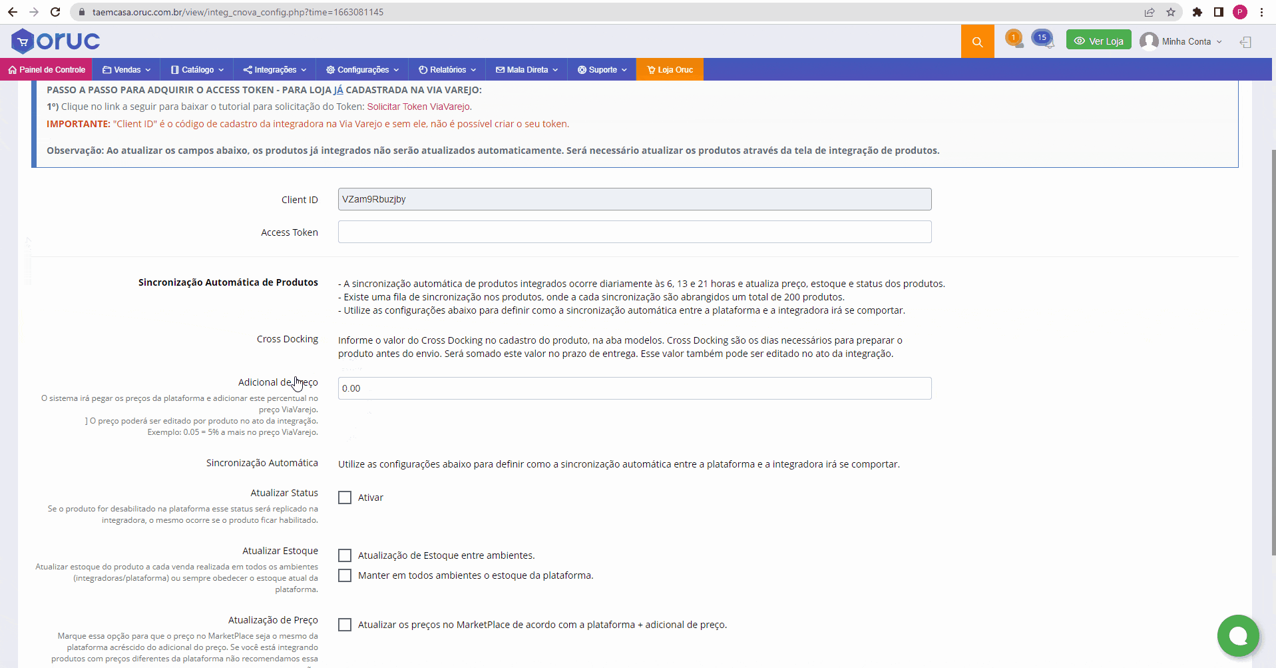Open the Suporte menu
1276x668 pixels.
click(602, 69)
